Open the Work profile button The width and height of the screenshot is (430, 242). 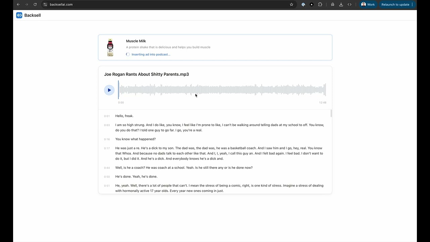368,4
